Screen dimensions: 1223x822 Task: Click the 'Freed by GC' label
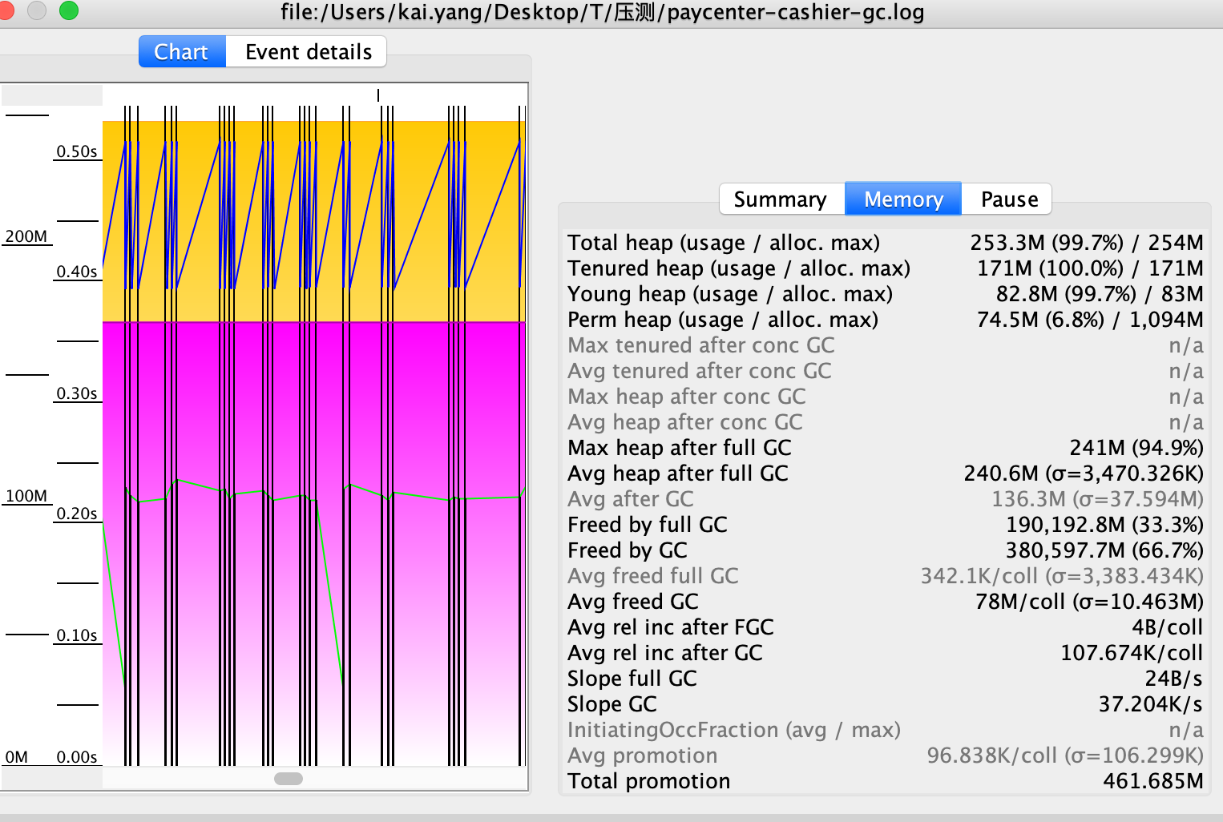click(x=628, y=550)
